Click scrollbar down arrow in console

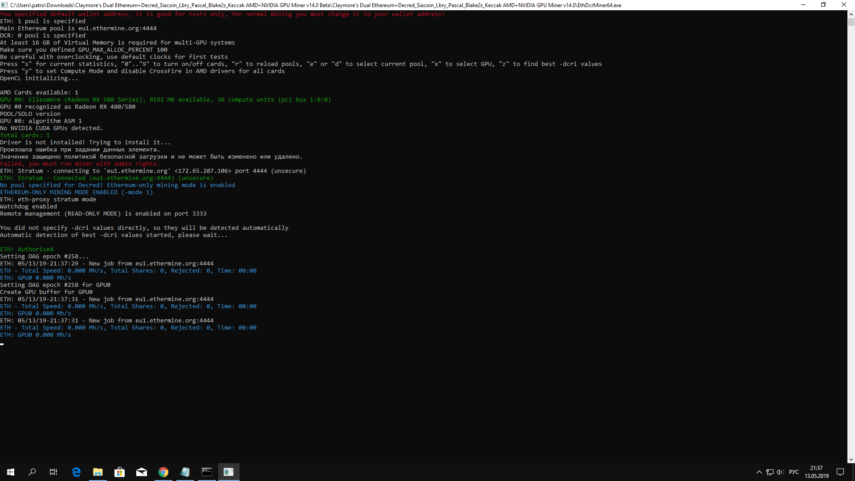pyautogui.click(x=851, y=459)
